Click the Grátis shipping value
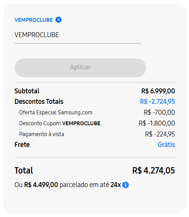Viewport: 189px width, 217px height. 166,145
